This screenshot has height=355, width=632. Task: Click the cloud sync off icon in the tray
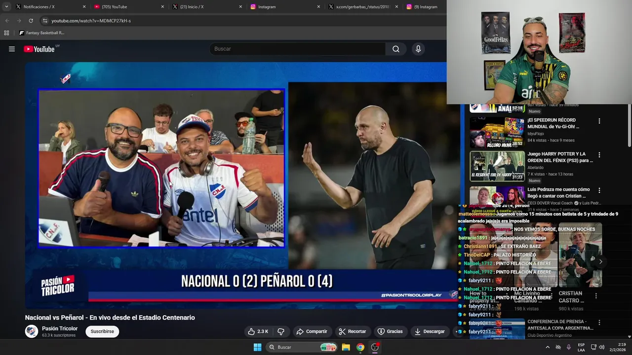558,347
